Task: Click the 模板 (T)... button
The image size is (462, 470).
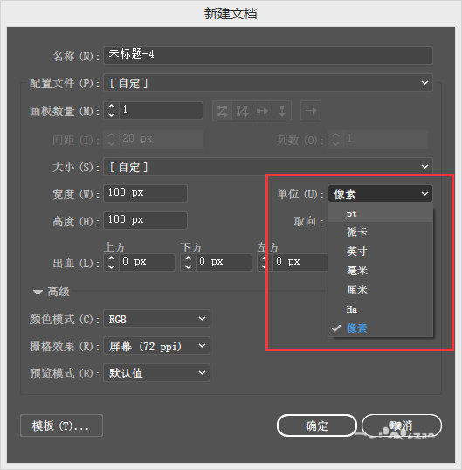Action: (61, 425)
